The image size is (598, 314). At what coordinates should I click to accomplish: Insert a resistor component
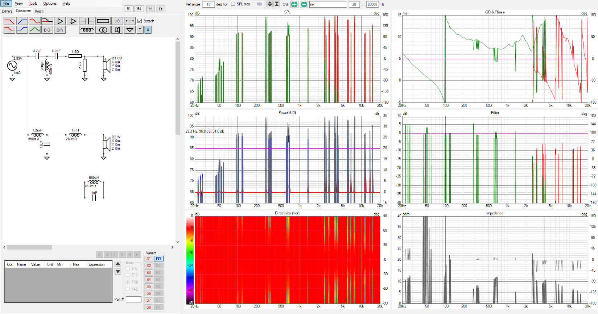(103, 21)
